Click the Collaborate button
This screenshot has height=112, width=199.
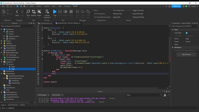tap(176, 6)
